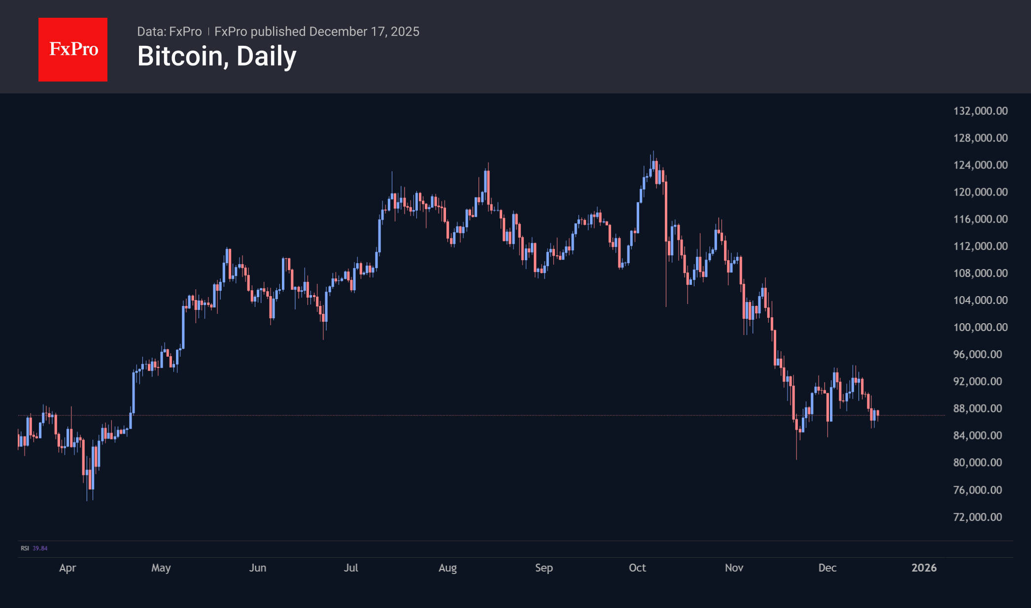Click the 2026 year label
This screenshot has height=608, width=1031.
pos(924,568)
